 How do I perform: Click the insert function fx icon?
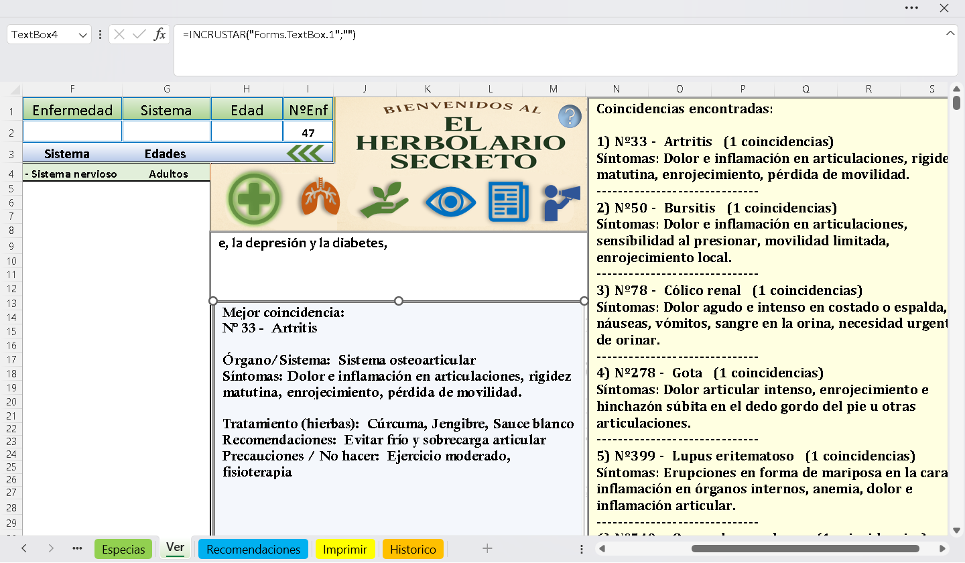[159, 35]
